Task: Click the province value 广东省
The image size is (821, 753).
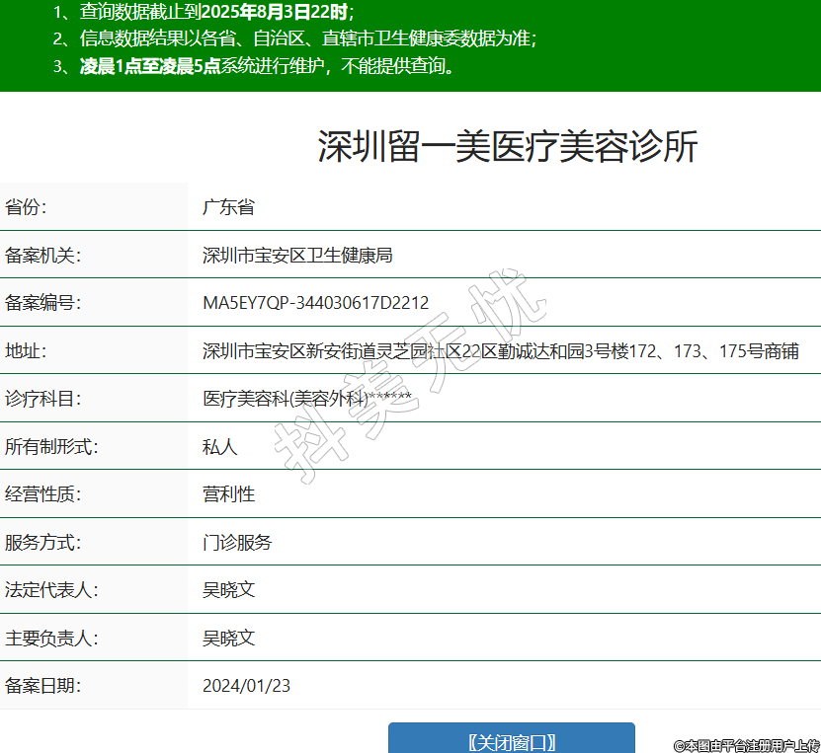Action: [x=228, y=207]
